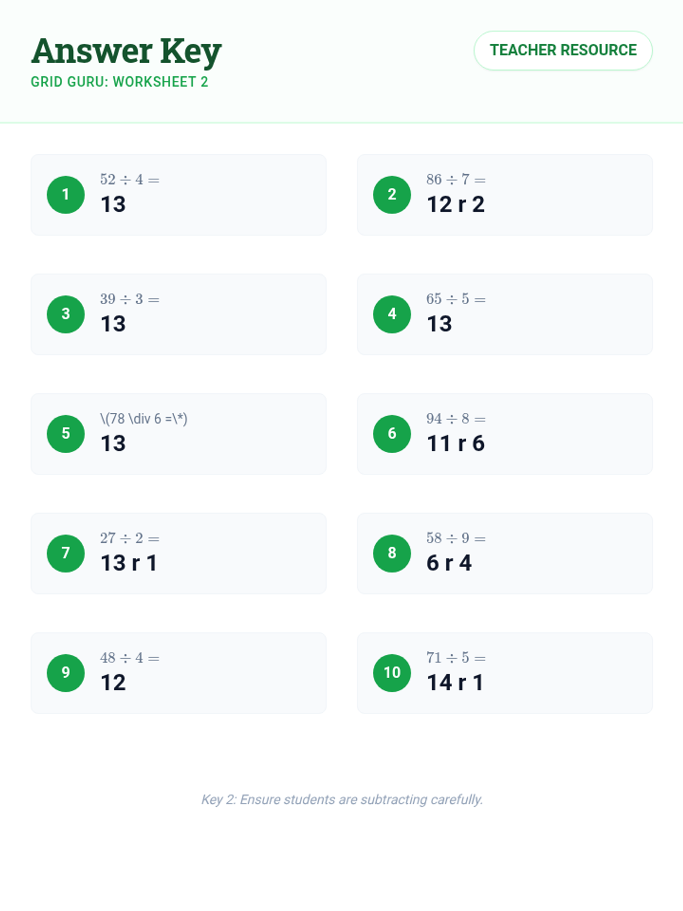The width and height of the screenshot is (683, 911).
Task: Click the green number 2 badge
Action: [392, 195]
